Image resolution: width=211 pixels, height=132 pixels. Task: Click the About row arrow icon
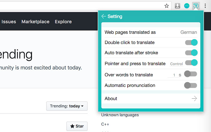194,98
